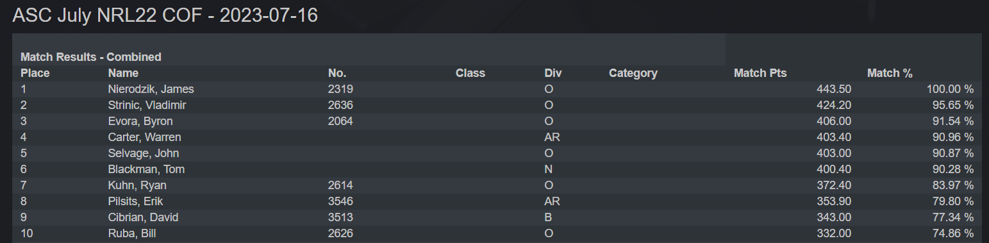
Task: Select competitor Strinic, Vladimir
Action: click(147, 105)
